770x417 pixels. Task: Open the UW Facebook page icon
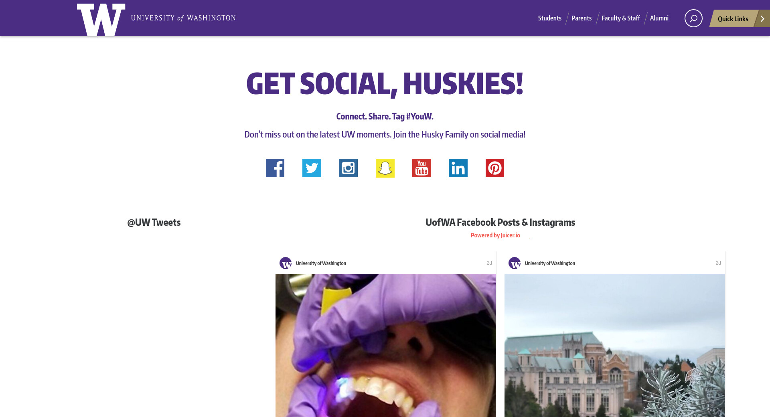[275, 168]
